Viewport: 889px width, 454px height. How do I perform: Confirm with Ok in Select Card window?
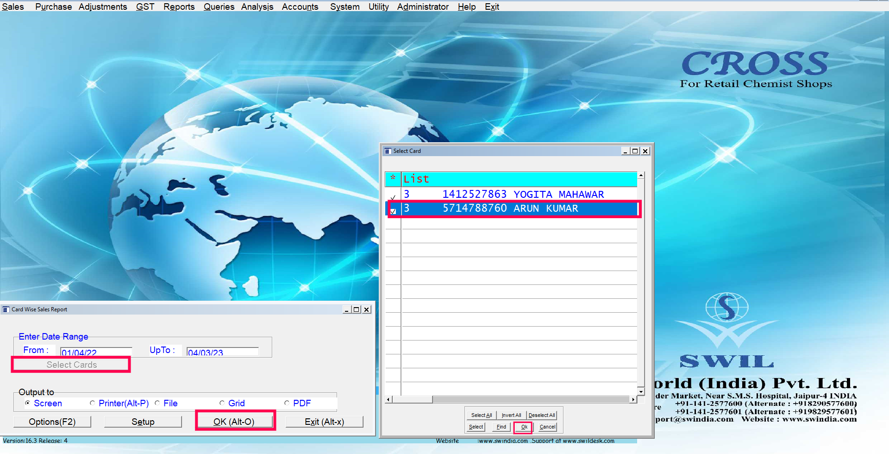(524, 427)
